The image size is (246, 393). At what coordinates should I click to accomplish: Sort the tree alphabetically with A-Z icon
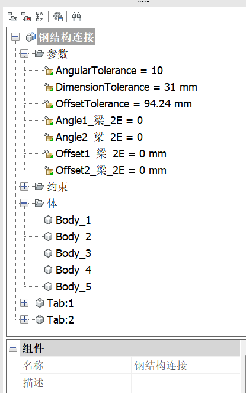tap(39, 17)
